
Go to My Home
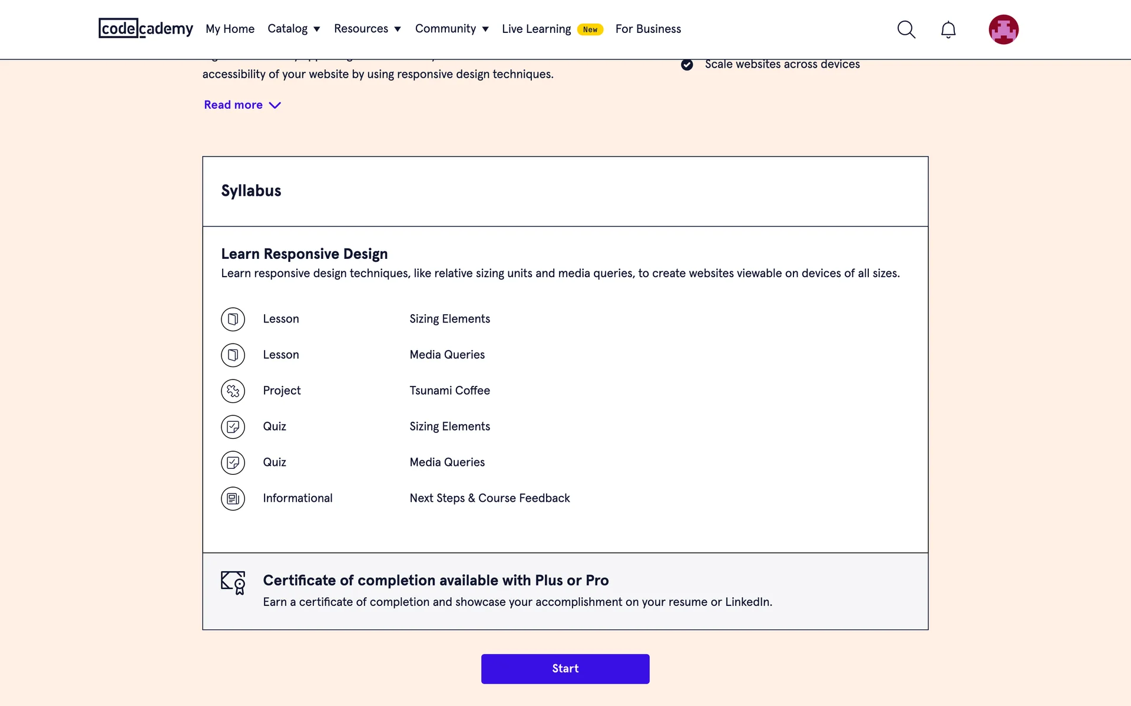[x=230, y=29]
